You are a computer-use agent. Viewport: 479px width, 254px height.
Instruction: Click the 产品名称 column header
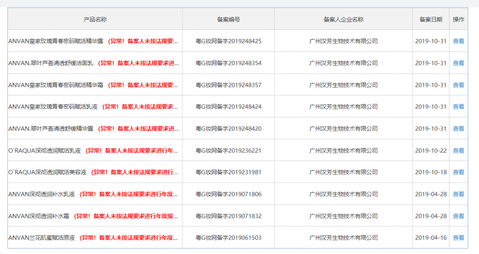[95, 19]
